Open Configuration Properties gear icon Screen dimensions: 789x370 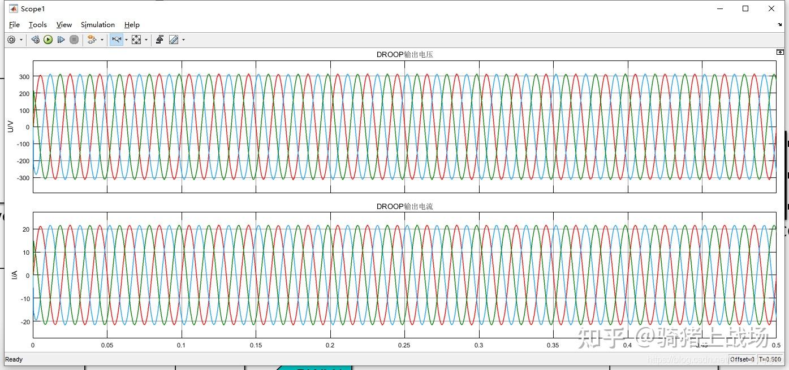pos(11,40)
